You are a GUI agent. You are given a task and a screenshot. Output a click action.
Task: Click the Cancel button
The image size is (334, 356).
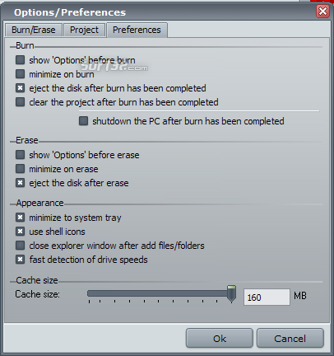click(290, 339)
